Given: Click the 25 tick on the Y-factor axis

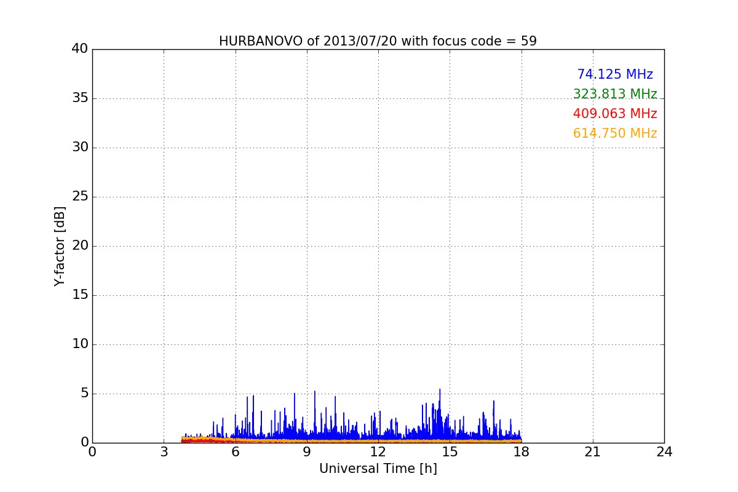Looking at the screenshot, I should tap(80, 197).
